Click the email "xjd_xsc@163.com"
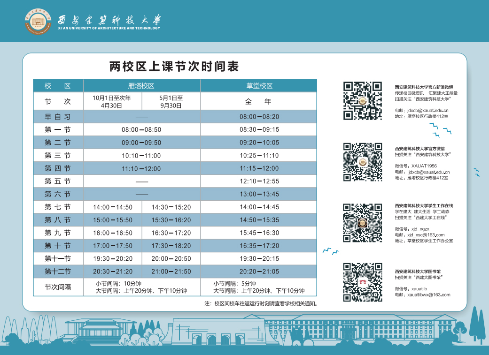Image resolution: width=489 pixels, height=355 pixels. coord(426,235)
